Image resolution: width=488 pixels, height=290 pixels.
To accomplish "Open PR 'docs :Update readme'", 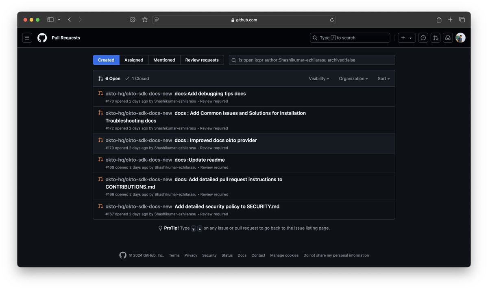I will click(x=200, y=160).
